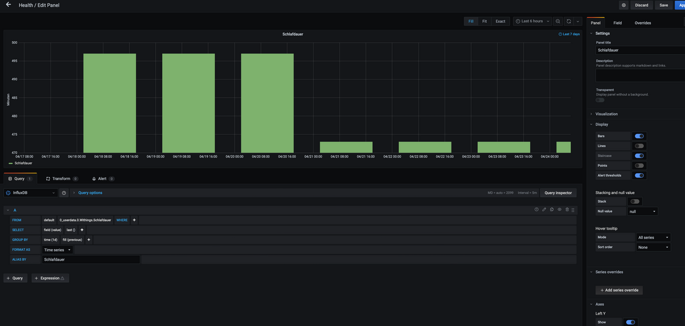The width and height of the screenshot is (685, 326).
Task: Click the fill (previous) segment
Action: [x=72, y=240]
